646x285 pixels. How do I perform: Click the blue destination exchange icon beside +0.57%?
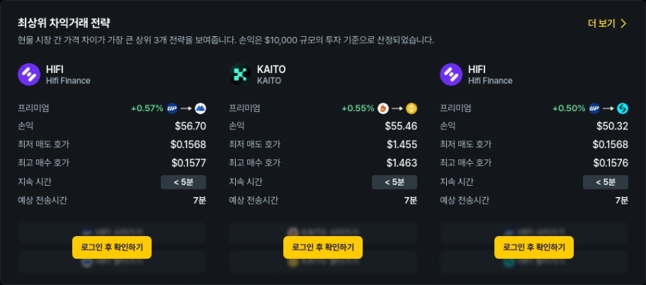201,108
